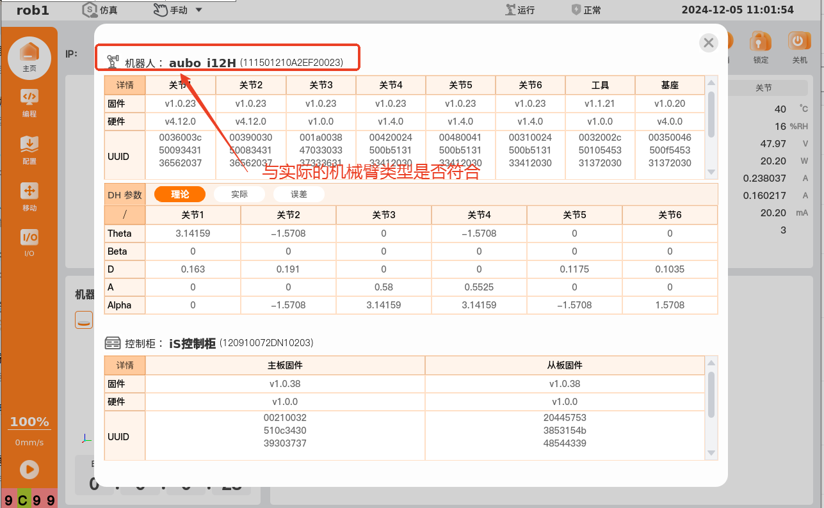This screenshot has width=824, height=508.
Task: Close the robot info dialog
Action: pos(708,43)
